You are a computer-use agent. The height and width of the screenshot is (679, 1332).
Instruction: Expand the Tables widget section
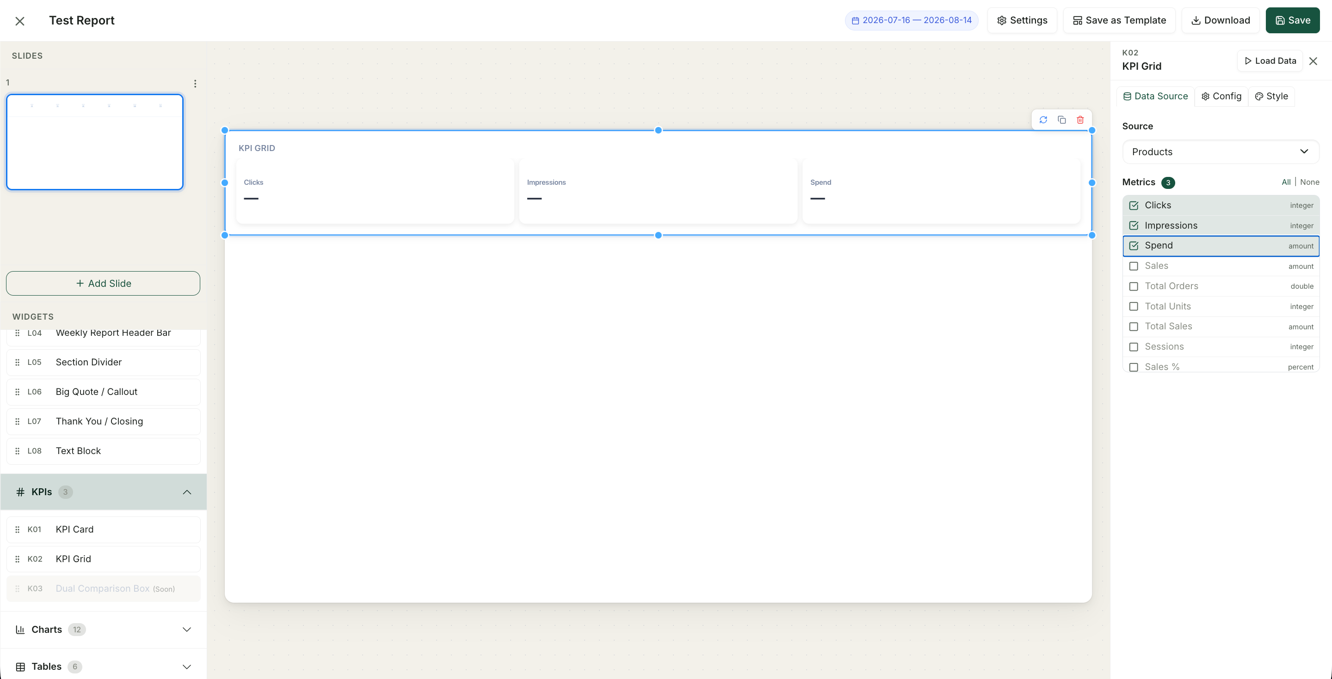click(x=187, y=667)
